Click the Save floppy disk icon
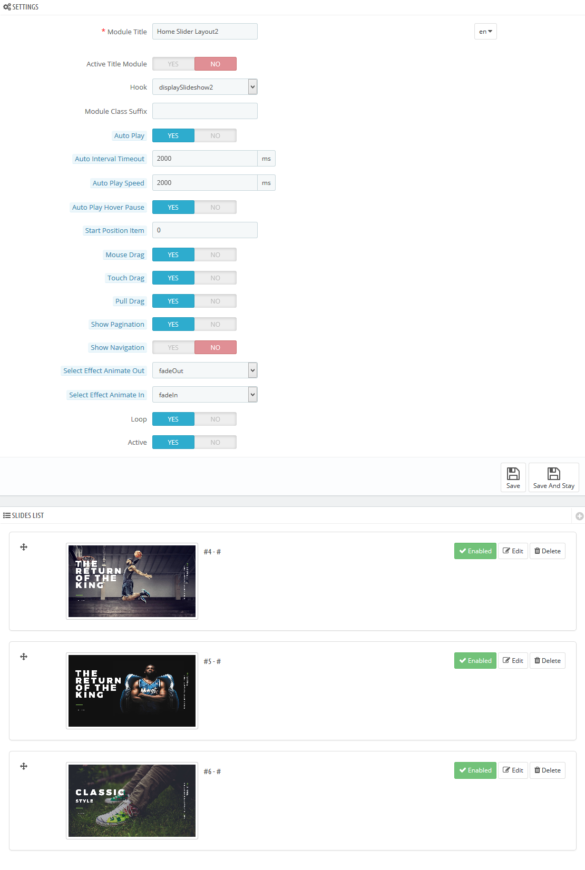 [x=513, y=474]
